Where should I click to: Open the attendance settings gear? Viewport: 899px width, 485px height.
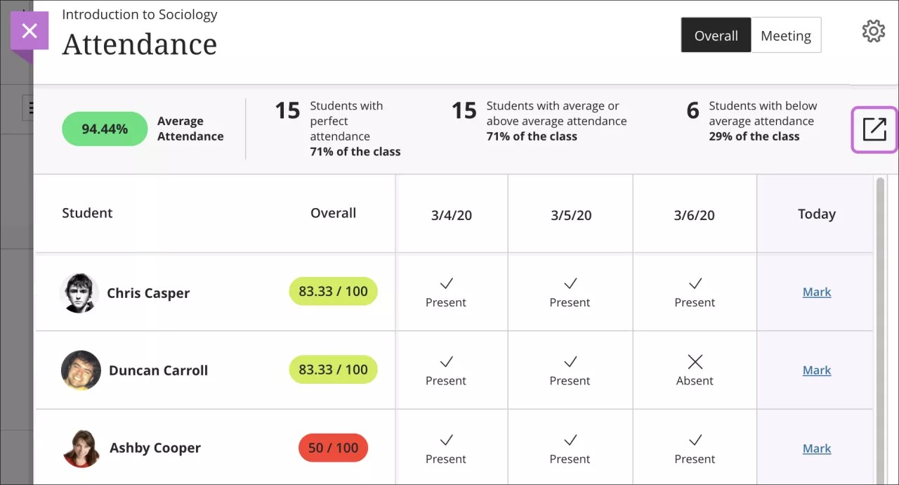pyautogui.click(x=873, y=31)
